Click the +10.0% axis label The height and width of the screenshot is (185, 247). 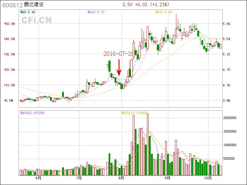pos(10,85)
